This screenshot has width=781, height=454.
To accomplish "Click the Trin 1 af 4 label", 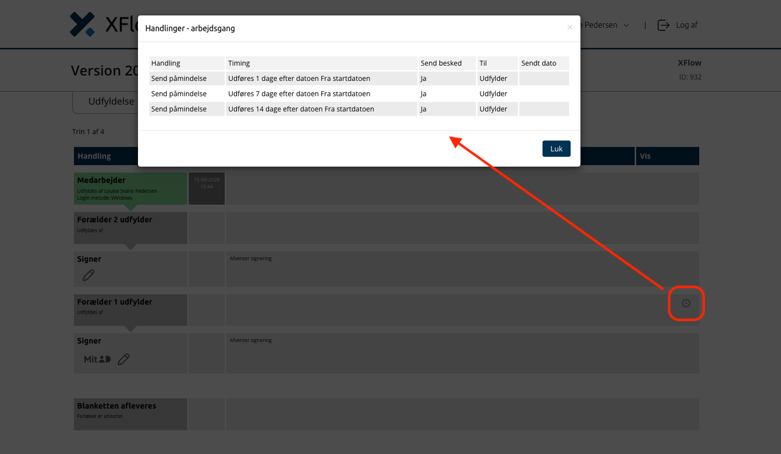I will (88, 132).
